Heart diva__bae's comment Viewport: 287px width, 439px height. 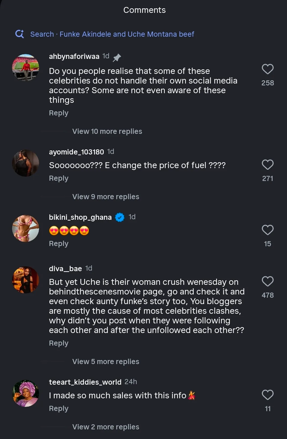pos(267,281)
